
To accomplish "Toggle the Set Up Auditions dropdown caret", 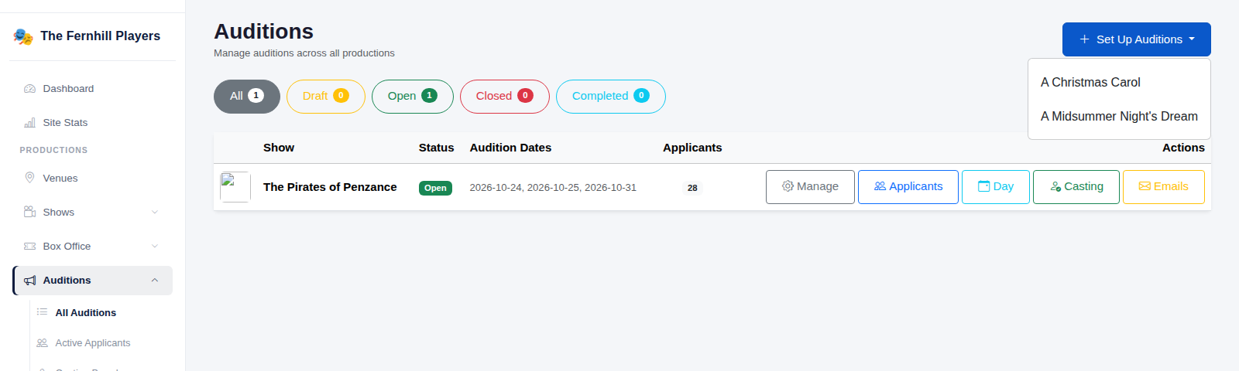I will click(1192, 39).
